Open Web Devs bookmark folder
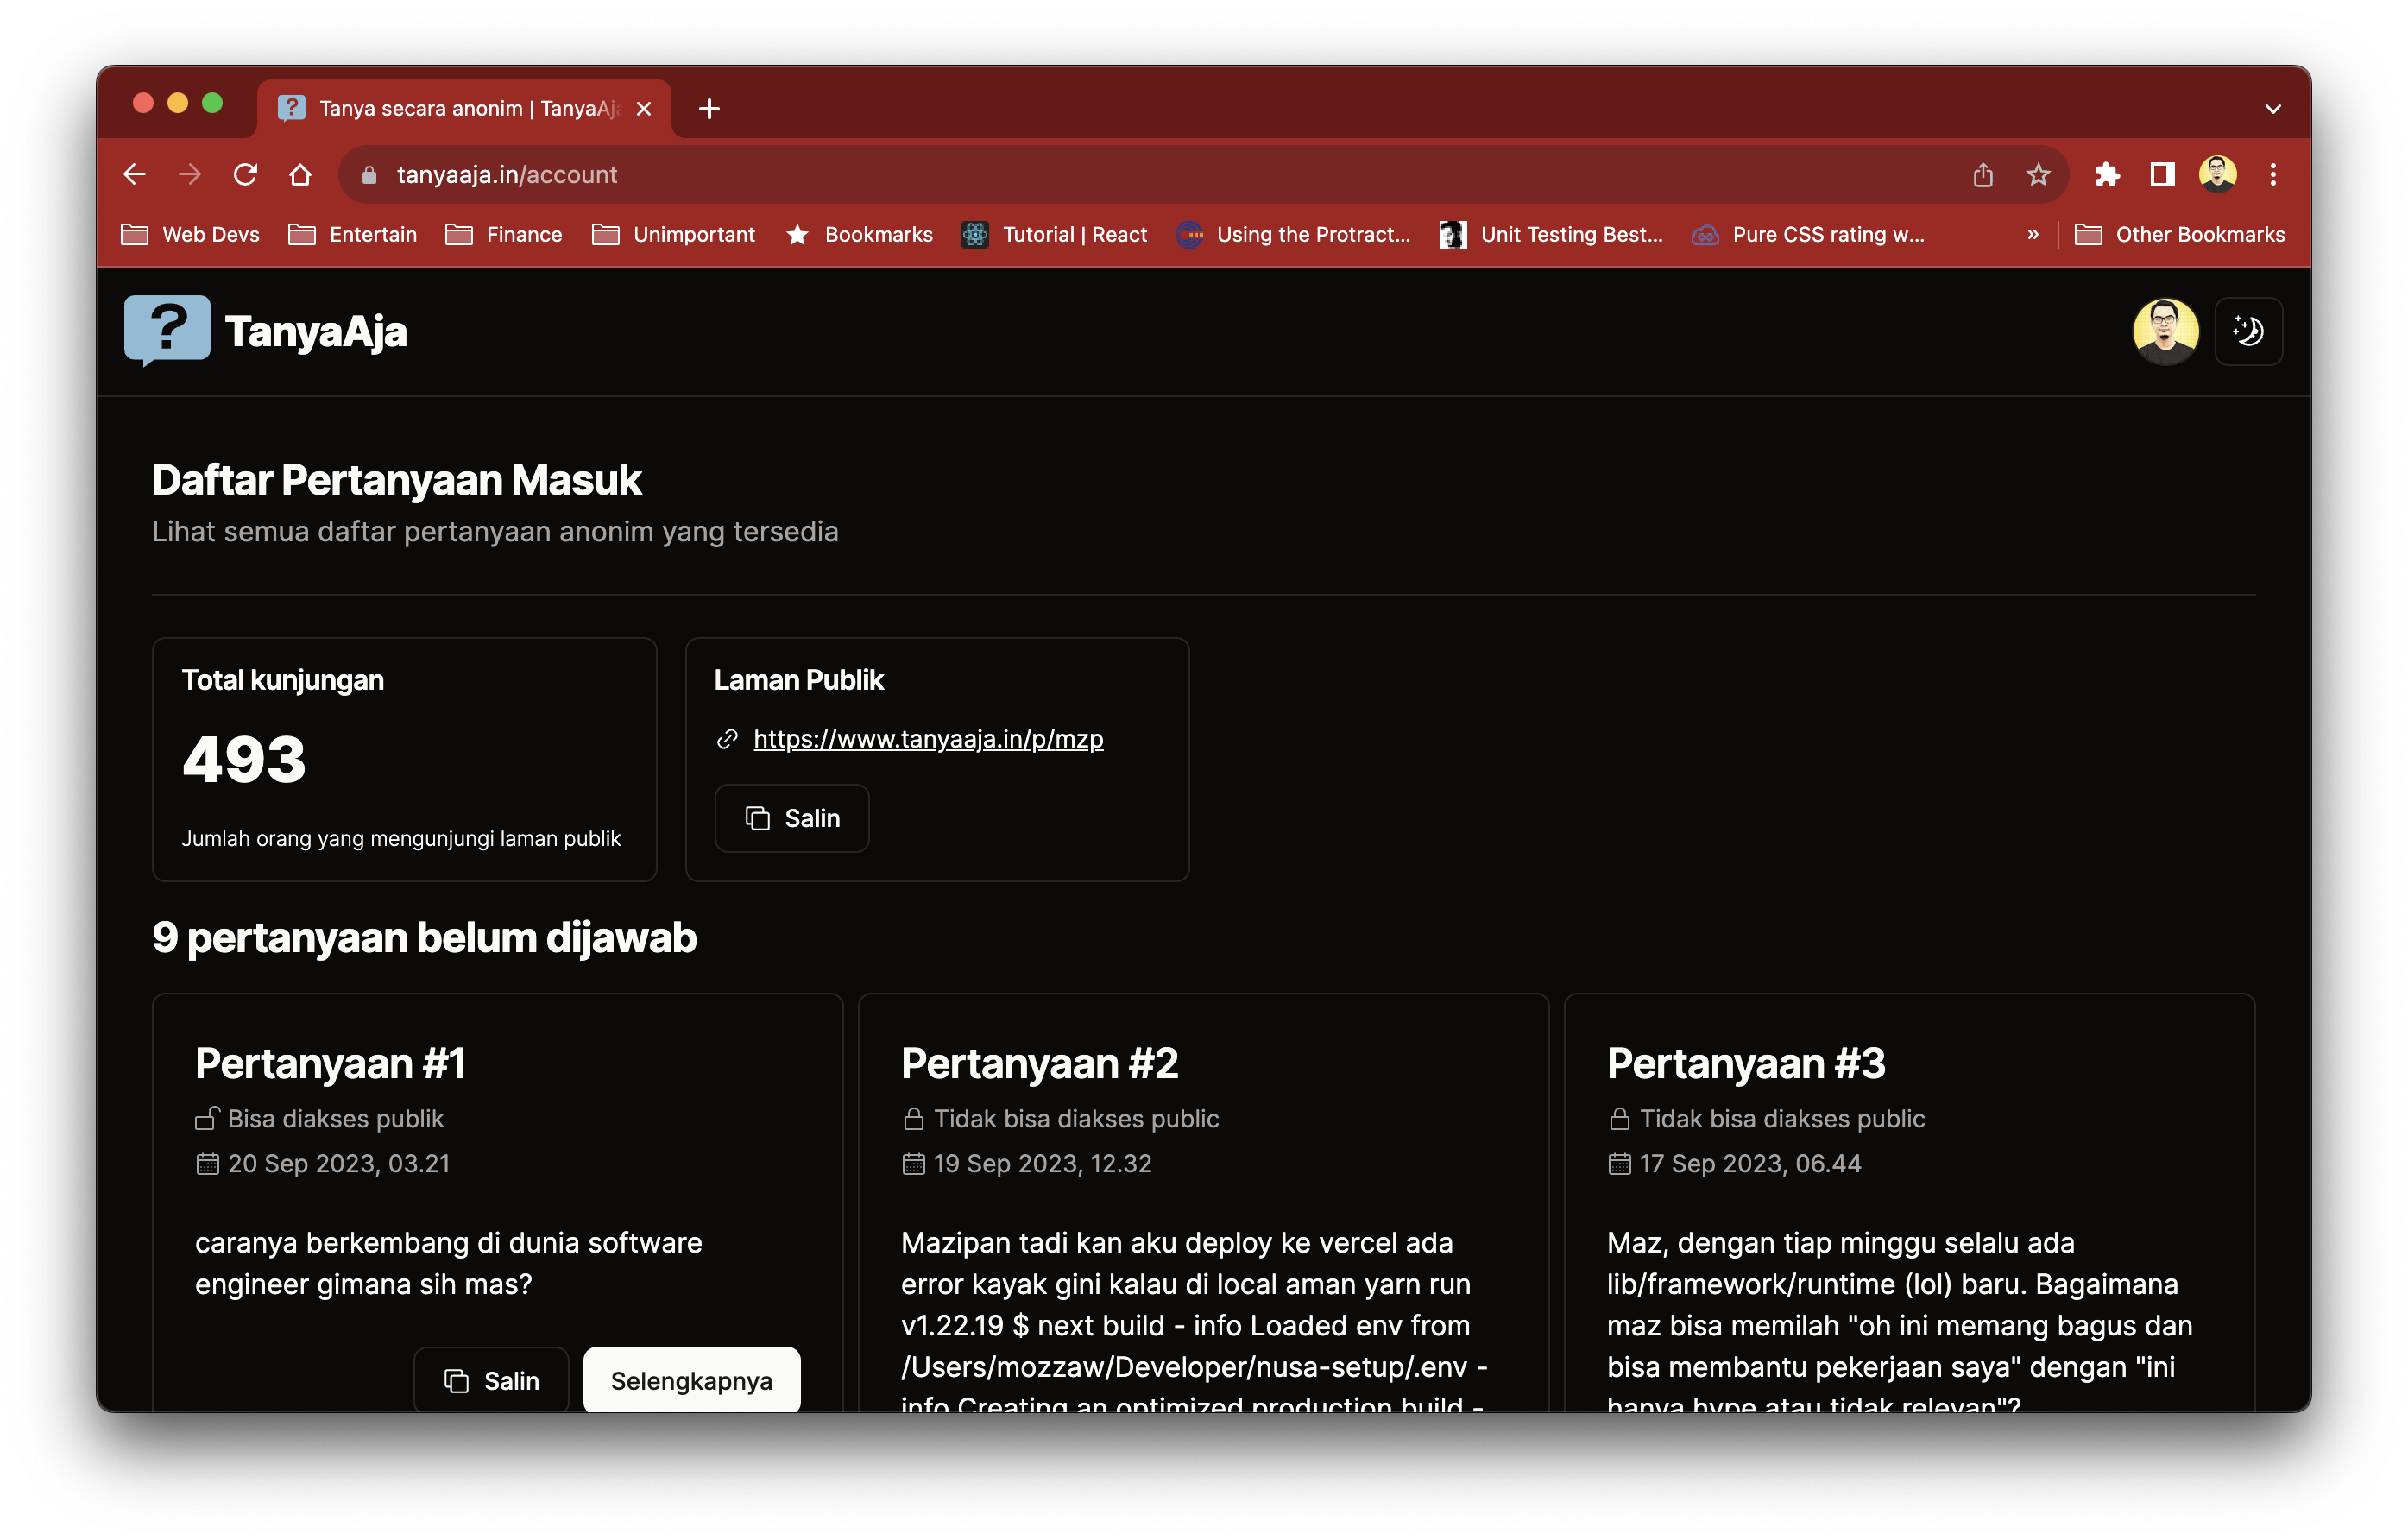This screenshot has width=2408, height=1540. [x=190, y=234]
